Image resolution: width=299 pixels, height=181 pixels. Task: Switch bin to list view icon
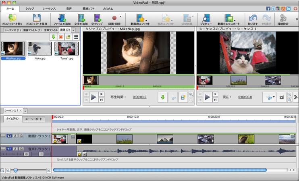[76, 37]
